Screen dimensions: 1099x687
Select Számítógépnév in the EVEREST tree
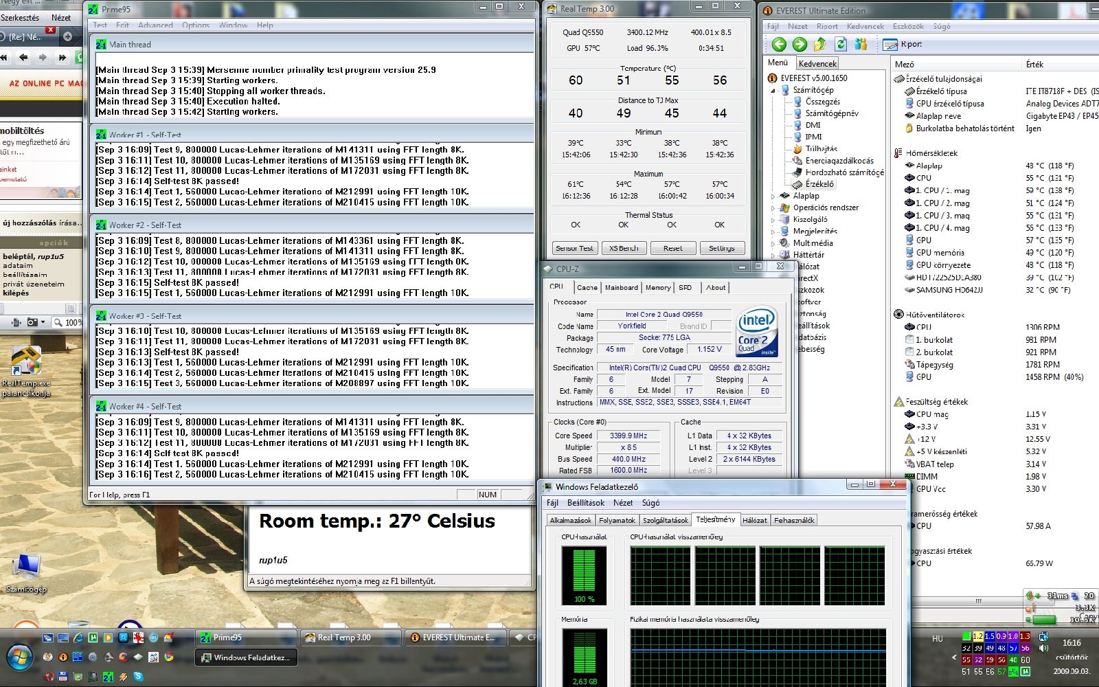tap(832, 113)
